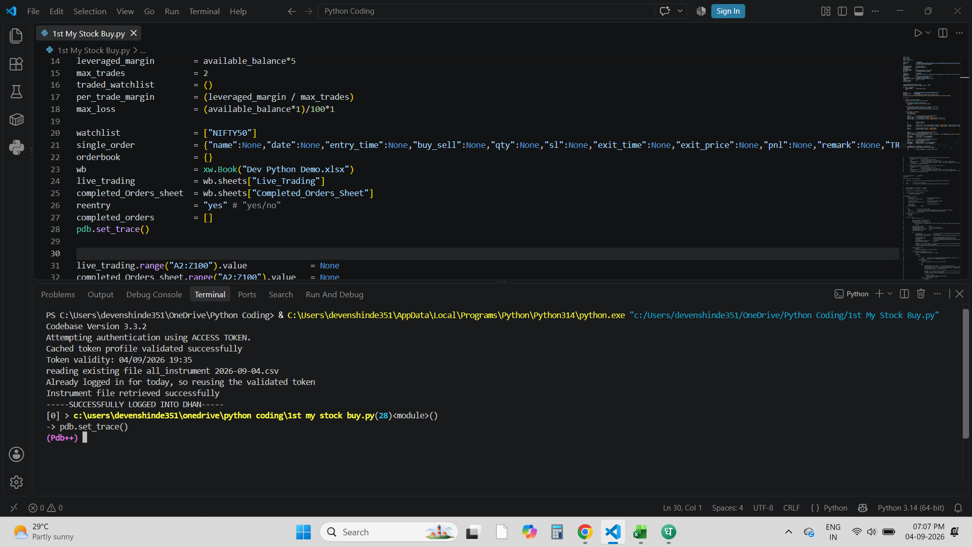Toggle the bottom panel visibility
This screenshot has width=972, height=547.
[859, 11]
